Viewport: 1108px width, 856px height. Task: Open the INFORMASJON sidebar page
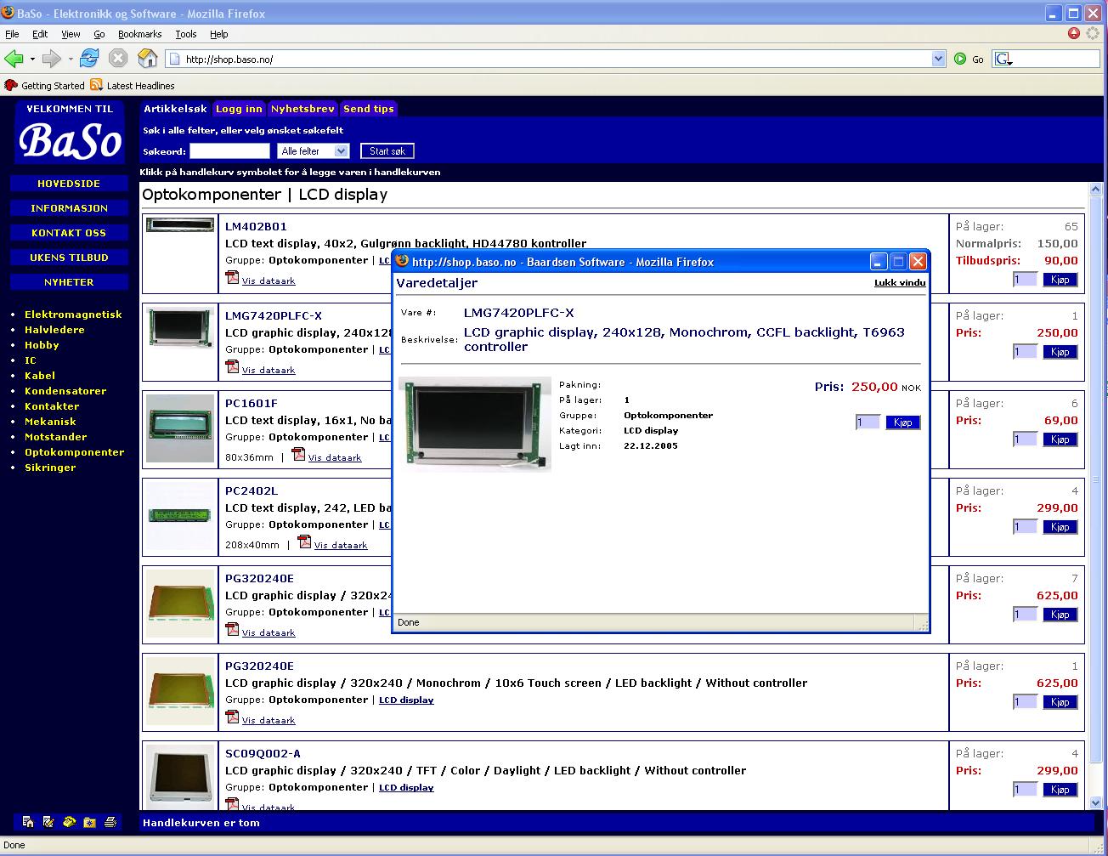tap(69, 208)
